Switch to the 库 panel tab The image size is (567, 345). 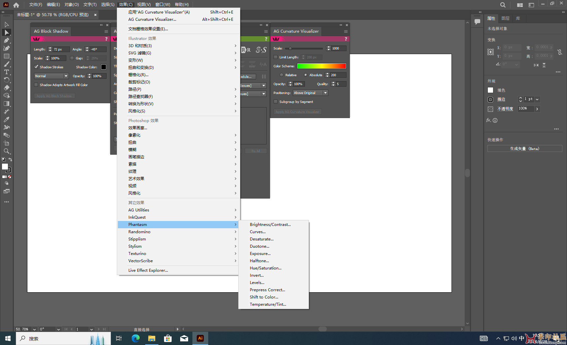click(x=518, y=18)
